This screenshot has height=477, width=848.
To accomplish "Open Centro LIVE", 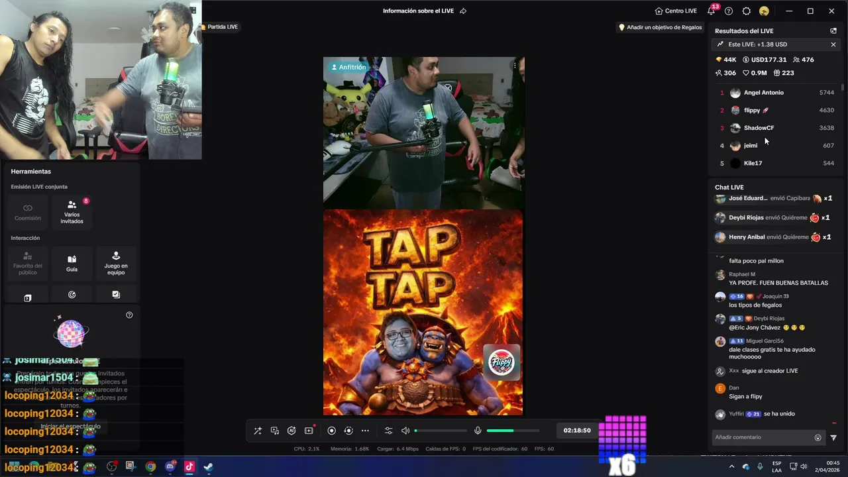I will click(676, 11).
